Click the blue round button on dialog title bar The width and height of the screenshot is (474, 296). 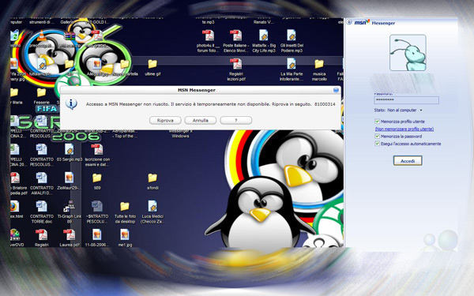coord(336,90)
